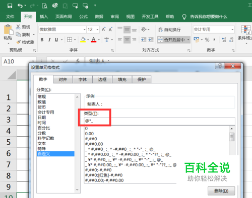Click the red Font Color icon

(x=94, y=40)
